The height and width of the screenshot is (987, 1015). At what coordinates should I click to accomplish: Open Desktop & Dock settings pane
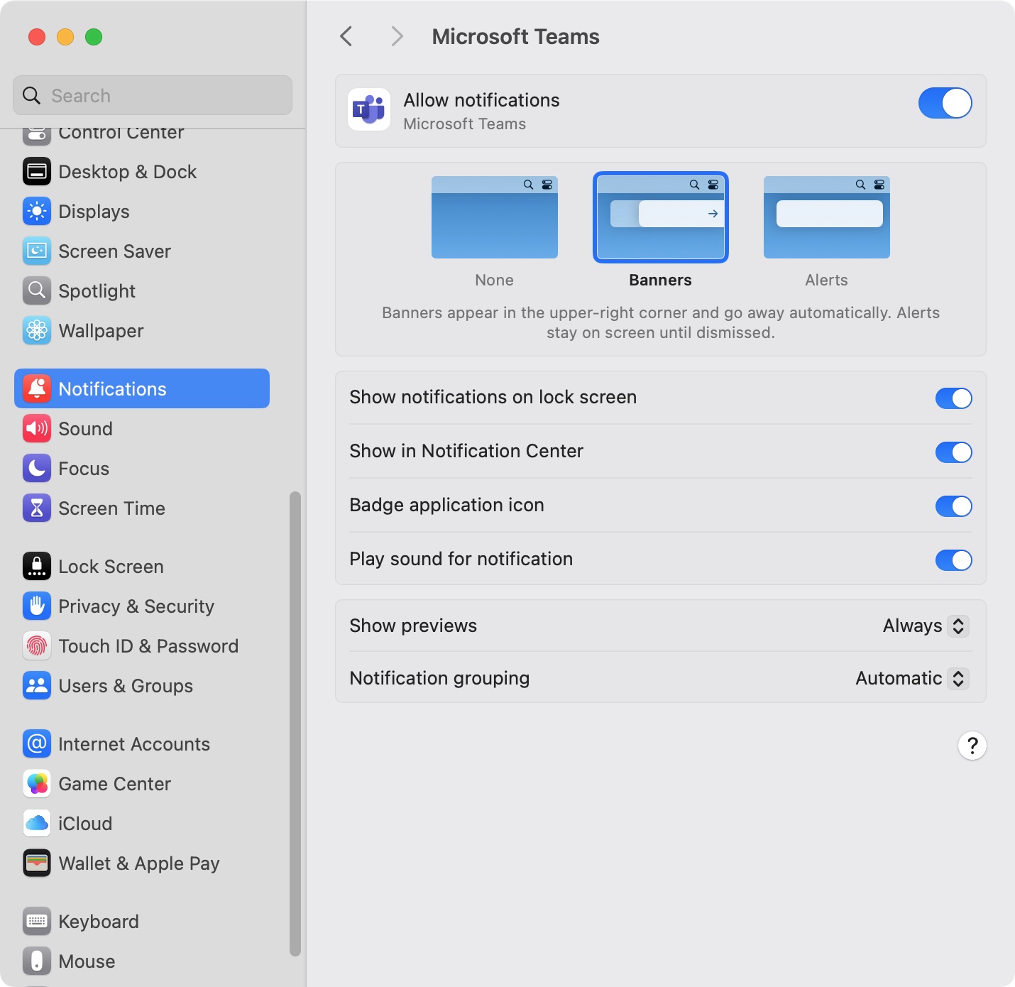pyautogui.click(x=128, y=172)
